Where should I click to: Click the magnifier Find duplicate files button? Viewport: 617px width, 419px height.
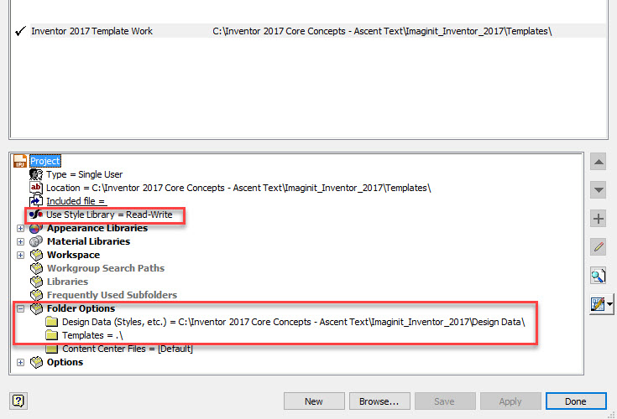(x=598, y=276)
